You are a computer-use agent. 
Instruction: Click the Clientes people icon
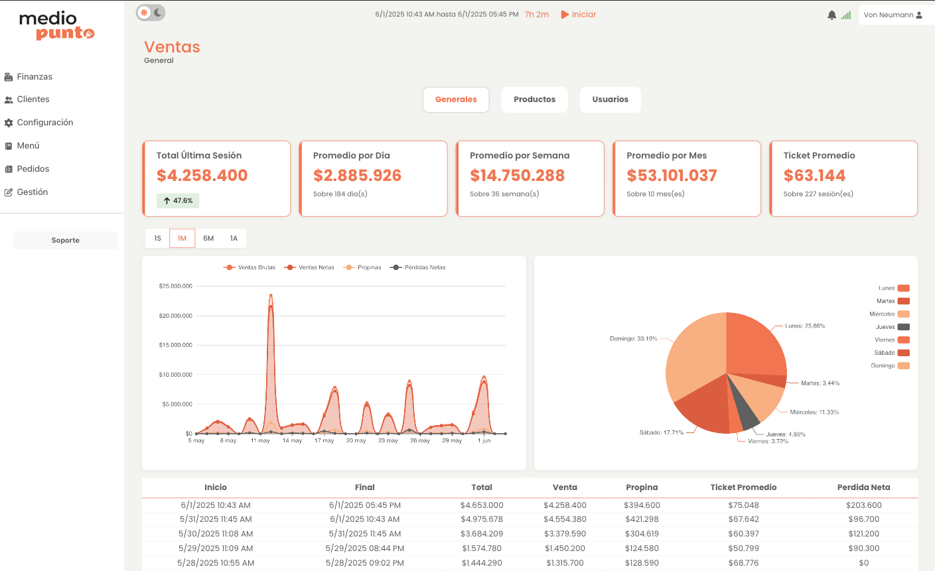coord(9,99)
